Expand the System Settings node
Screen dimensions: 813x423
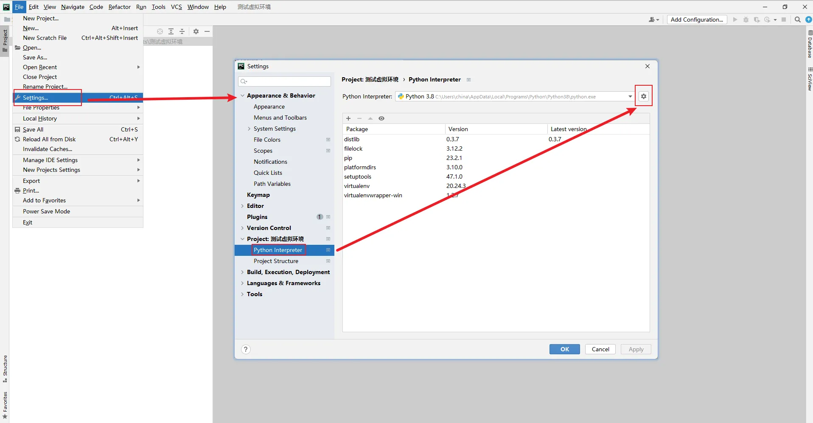(249, 129)
